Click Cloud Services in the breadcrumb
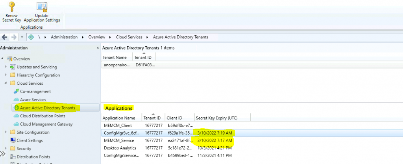Viewport: 403px width, 164px height. [129, 37]
